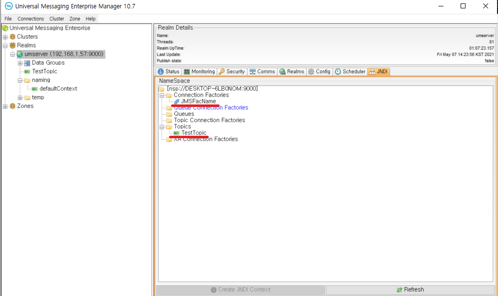This screenshot has height=296, width=498.
Task: Click the JMSFacName connection factory icon
Action: click(x=177, y=101)
